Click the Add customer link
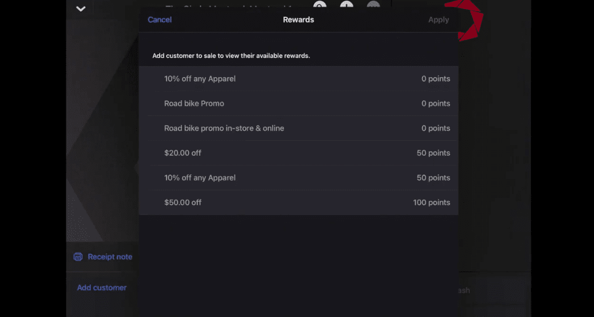594x317 pixels. [x=102, y=287]
